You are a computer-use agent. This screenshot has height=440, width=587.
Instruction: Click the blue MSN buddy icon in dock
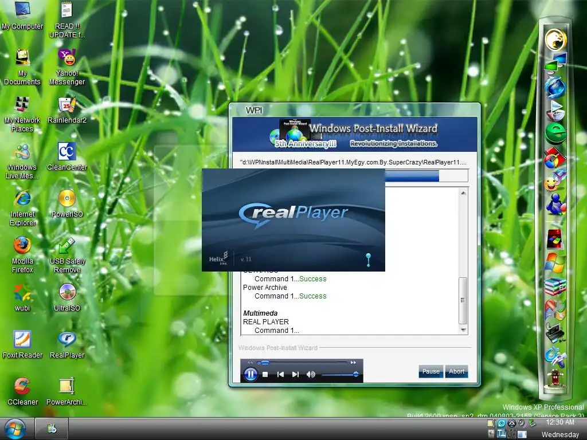coord(555,205)
